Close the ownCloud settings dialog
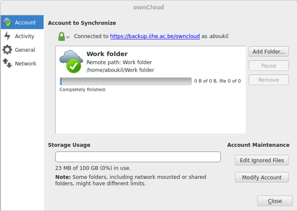The height and width of the screenshot is (211, 297). (x=275, y=201)
